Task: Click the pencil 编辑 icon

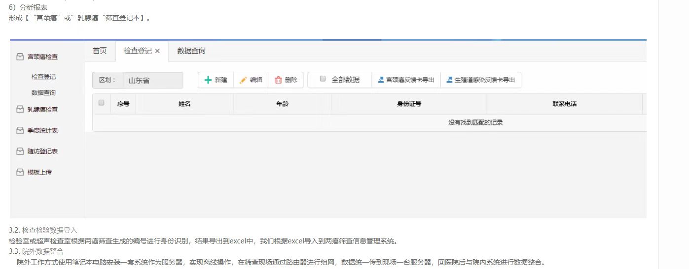Action: [x=243, y=80]
